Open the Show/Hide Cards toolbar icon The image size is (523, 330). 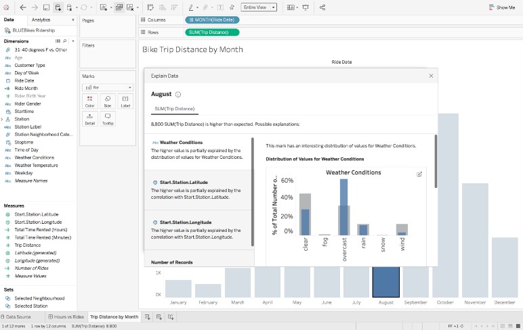pos(291,7)
